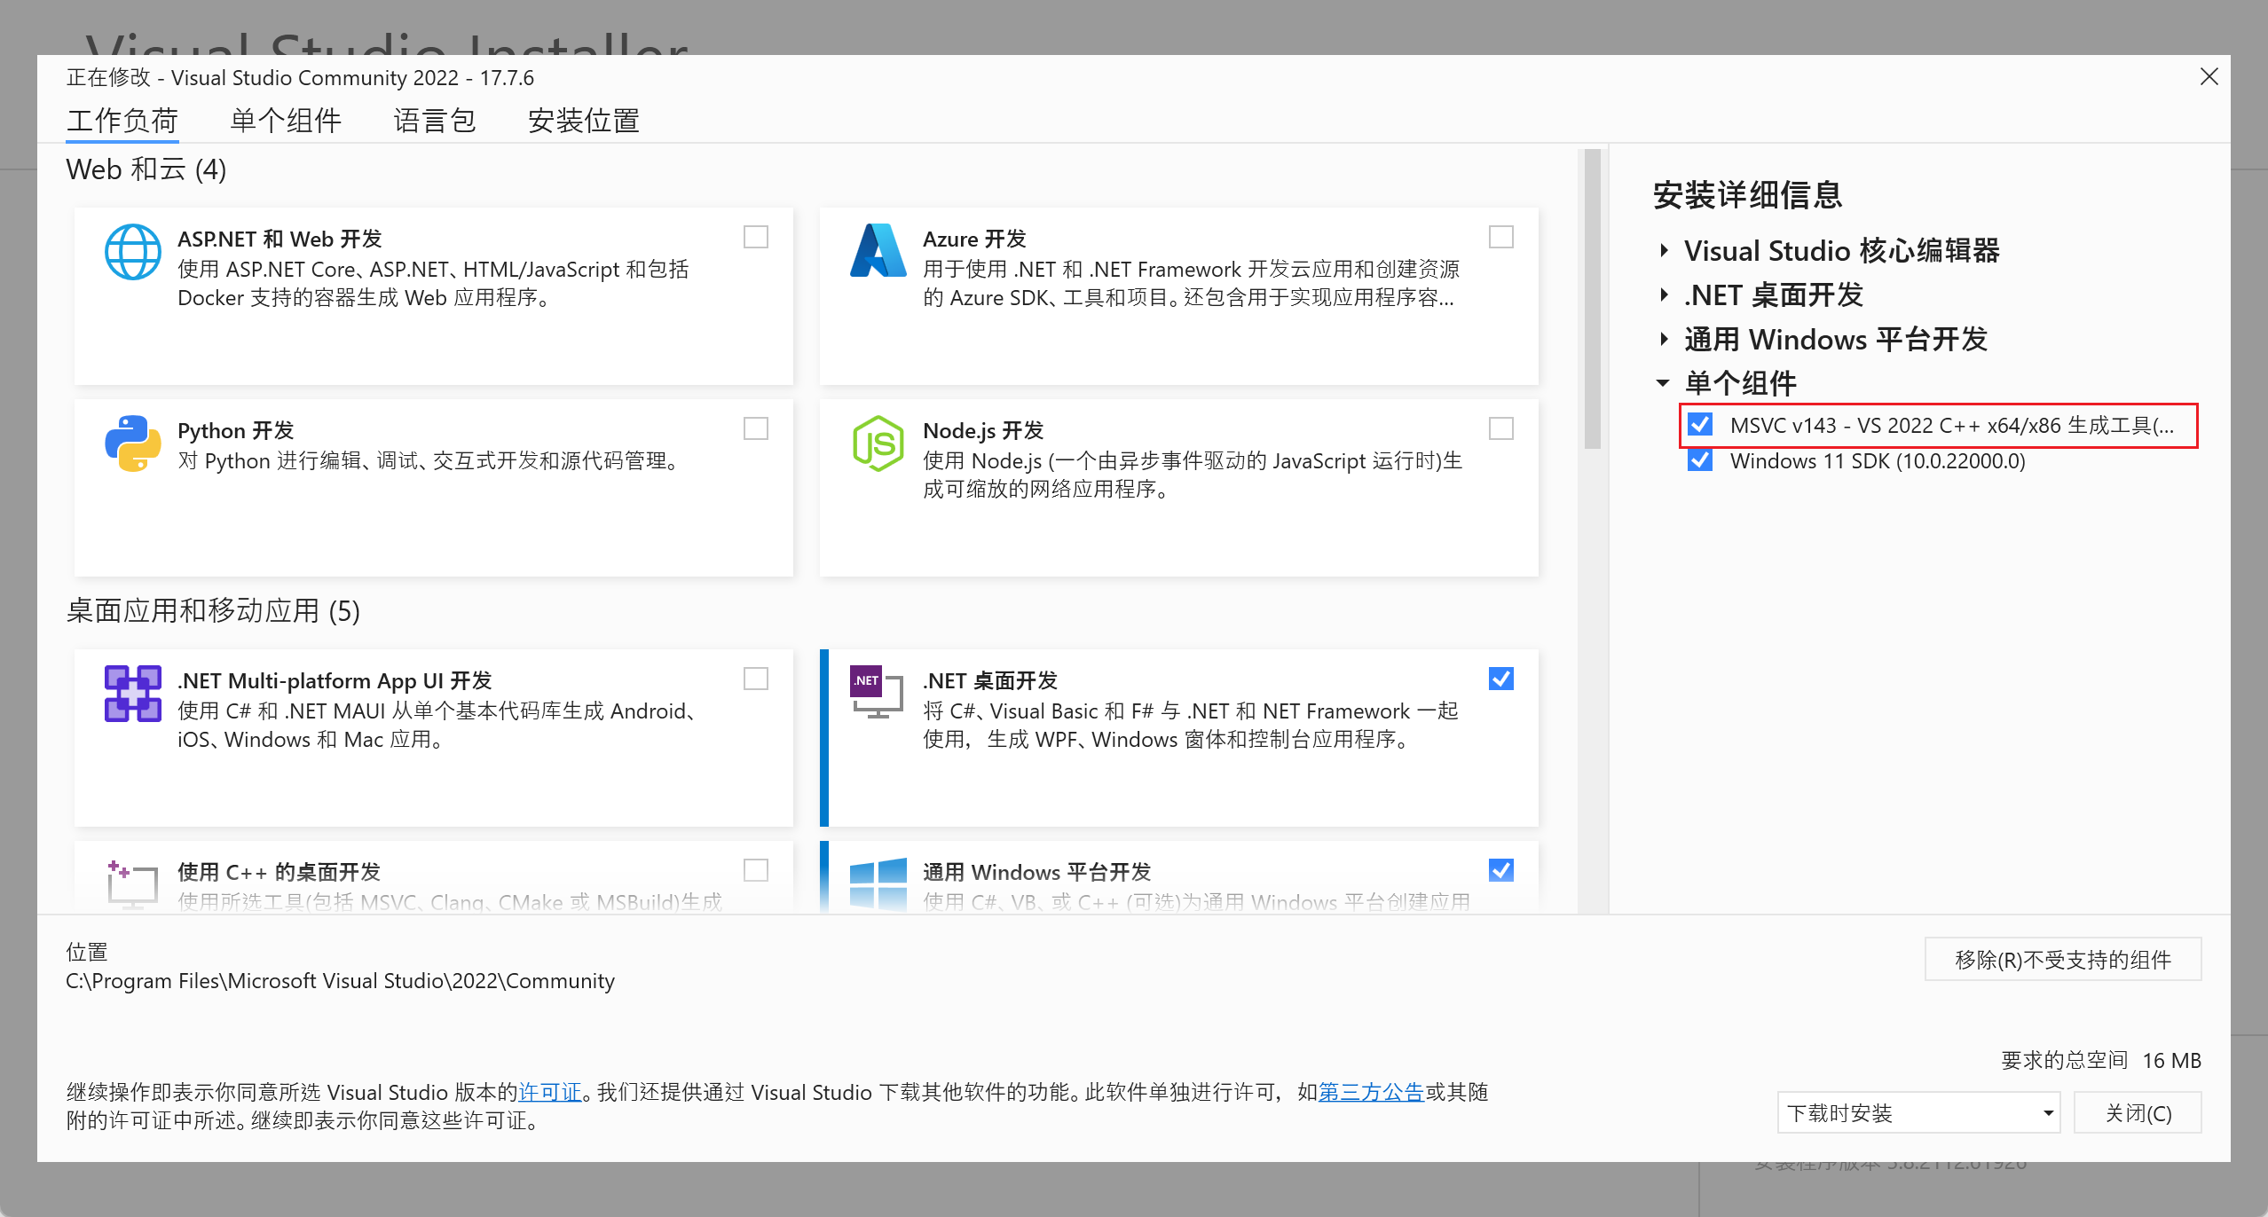Open the 语言包 tab
2268x1217 pixels.
[x=435, y=121]
